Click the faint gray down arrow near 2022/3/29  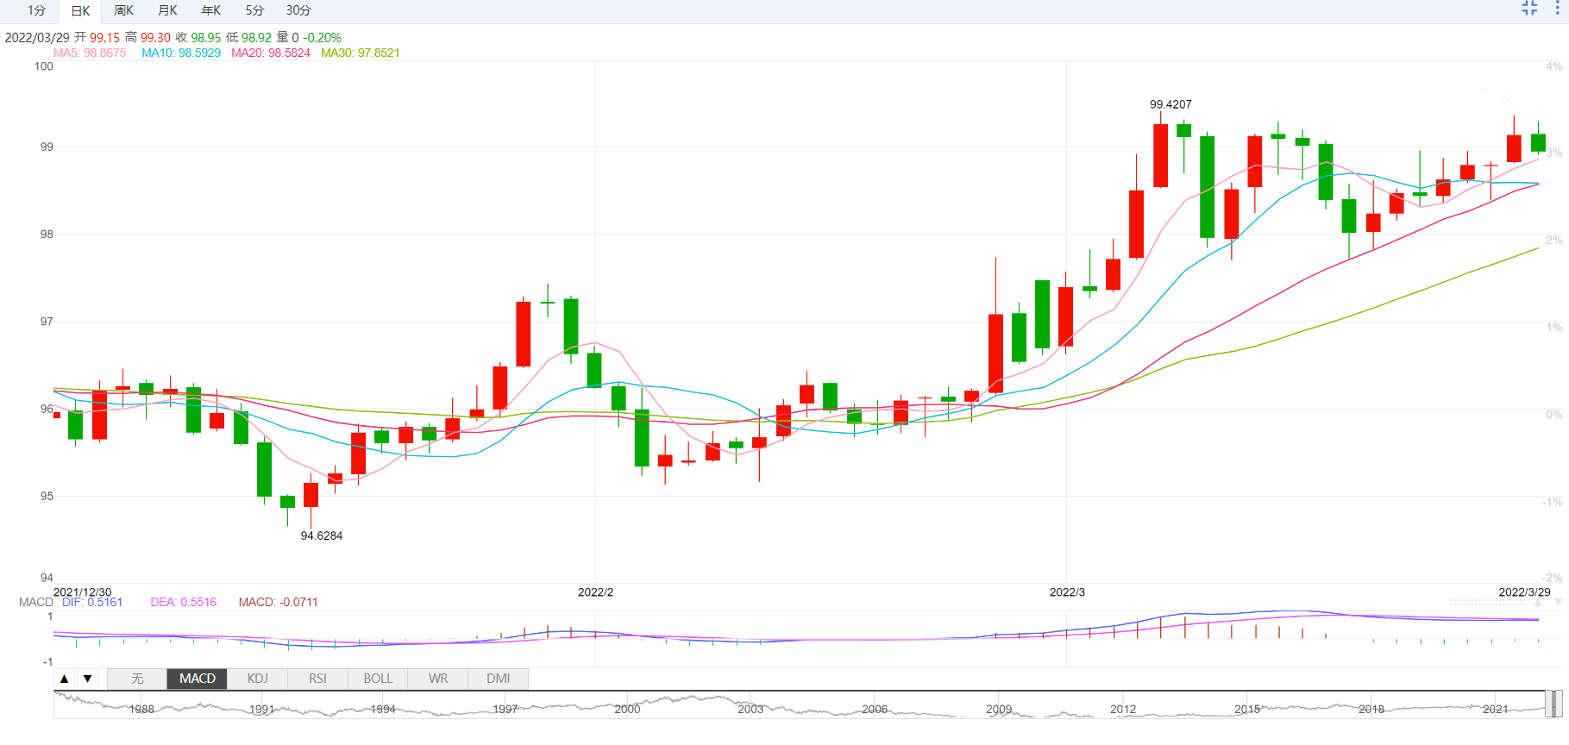tap(1558, 603)
